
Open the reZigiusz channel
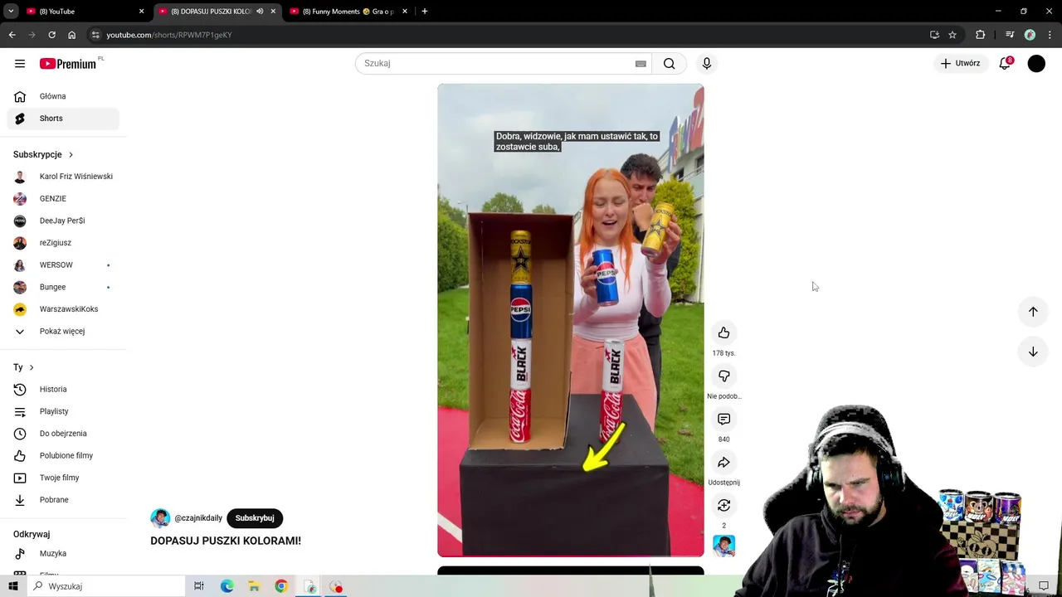[x=63, y=243]
